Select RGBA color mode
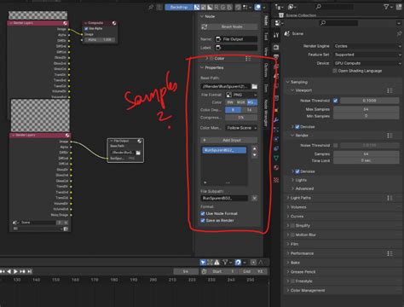The width and height of the screenshot is (404, 307). [x=251, y=102]
